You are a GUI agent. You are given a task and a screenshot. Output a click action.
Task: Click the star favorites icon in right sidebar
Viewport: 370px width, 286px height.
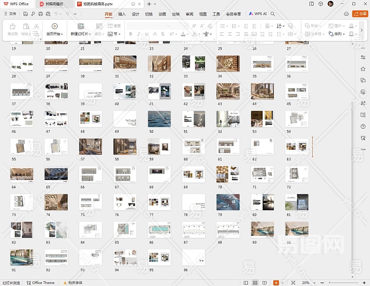[363, 69]
